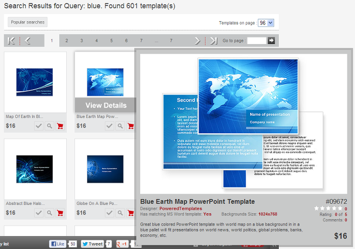Add Globe On A Blue Po... to cart
355x249 pixels.
coord(131,213)
